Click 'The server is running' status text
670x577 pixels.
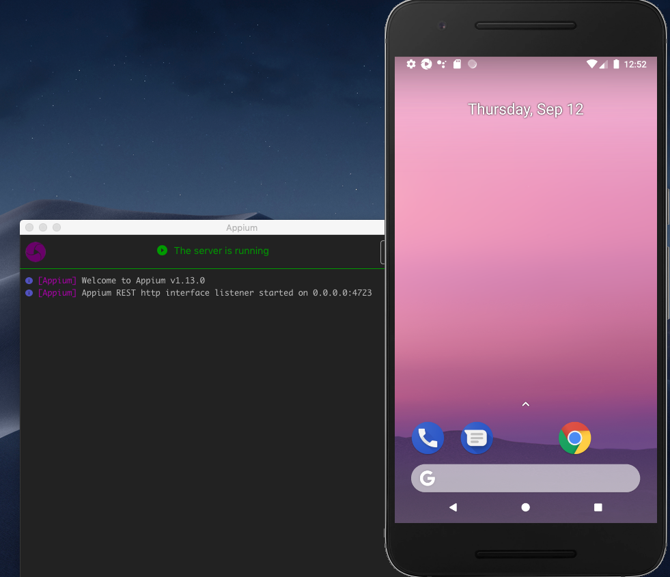click(221, 251)
